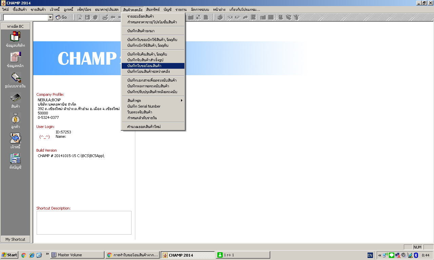The width and height of the screenshot is (434, 260).
Task: Open the เจ้าหนี้ menu in menu bar
Action: click(x=55, y=9)
